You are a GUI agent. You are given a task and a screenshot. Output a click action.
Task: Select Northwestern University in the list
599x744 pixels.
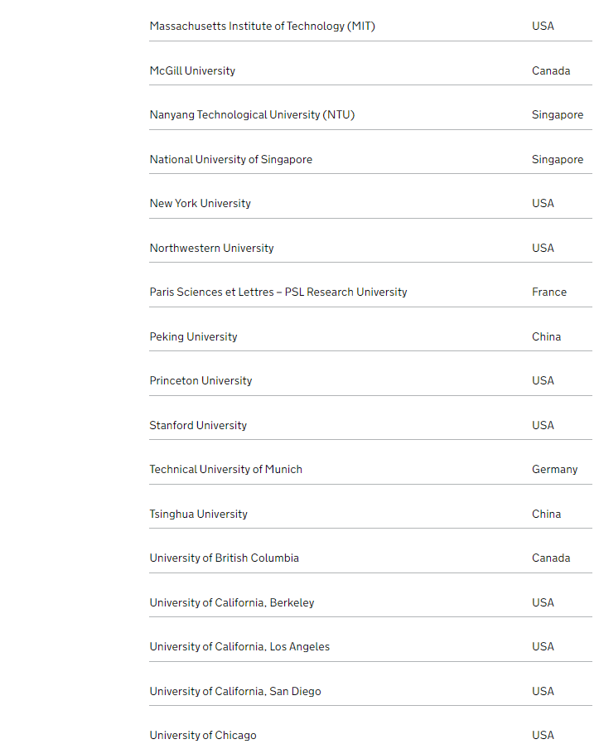pyautogui.click(x=211, y=249)
